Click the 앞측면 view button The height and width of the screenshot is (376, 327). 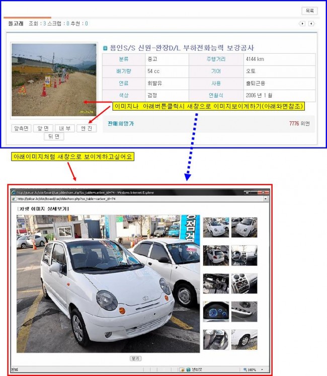pos(21,128)
